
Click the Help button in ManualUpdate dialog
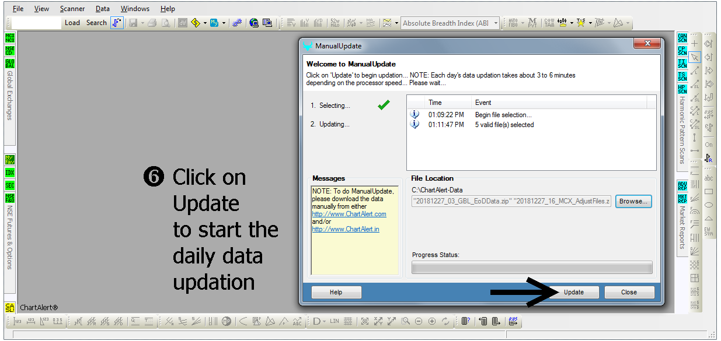click(x=336, y=292)
